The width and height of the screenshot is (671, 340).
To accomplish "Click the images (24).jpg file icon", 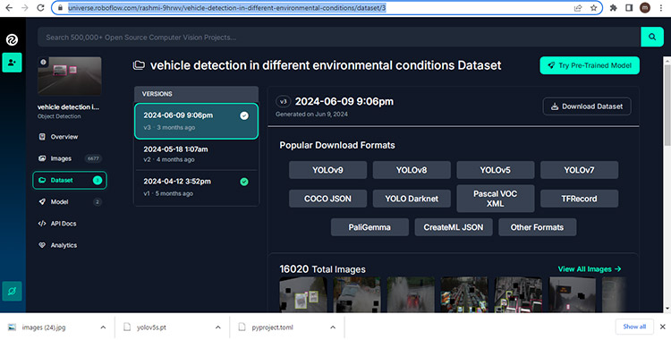I will [x=12, y=327].
